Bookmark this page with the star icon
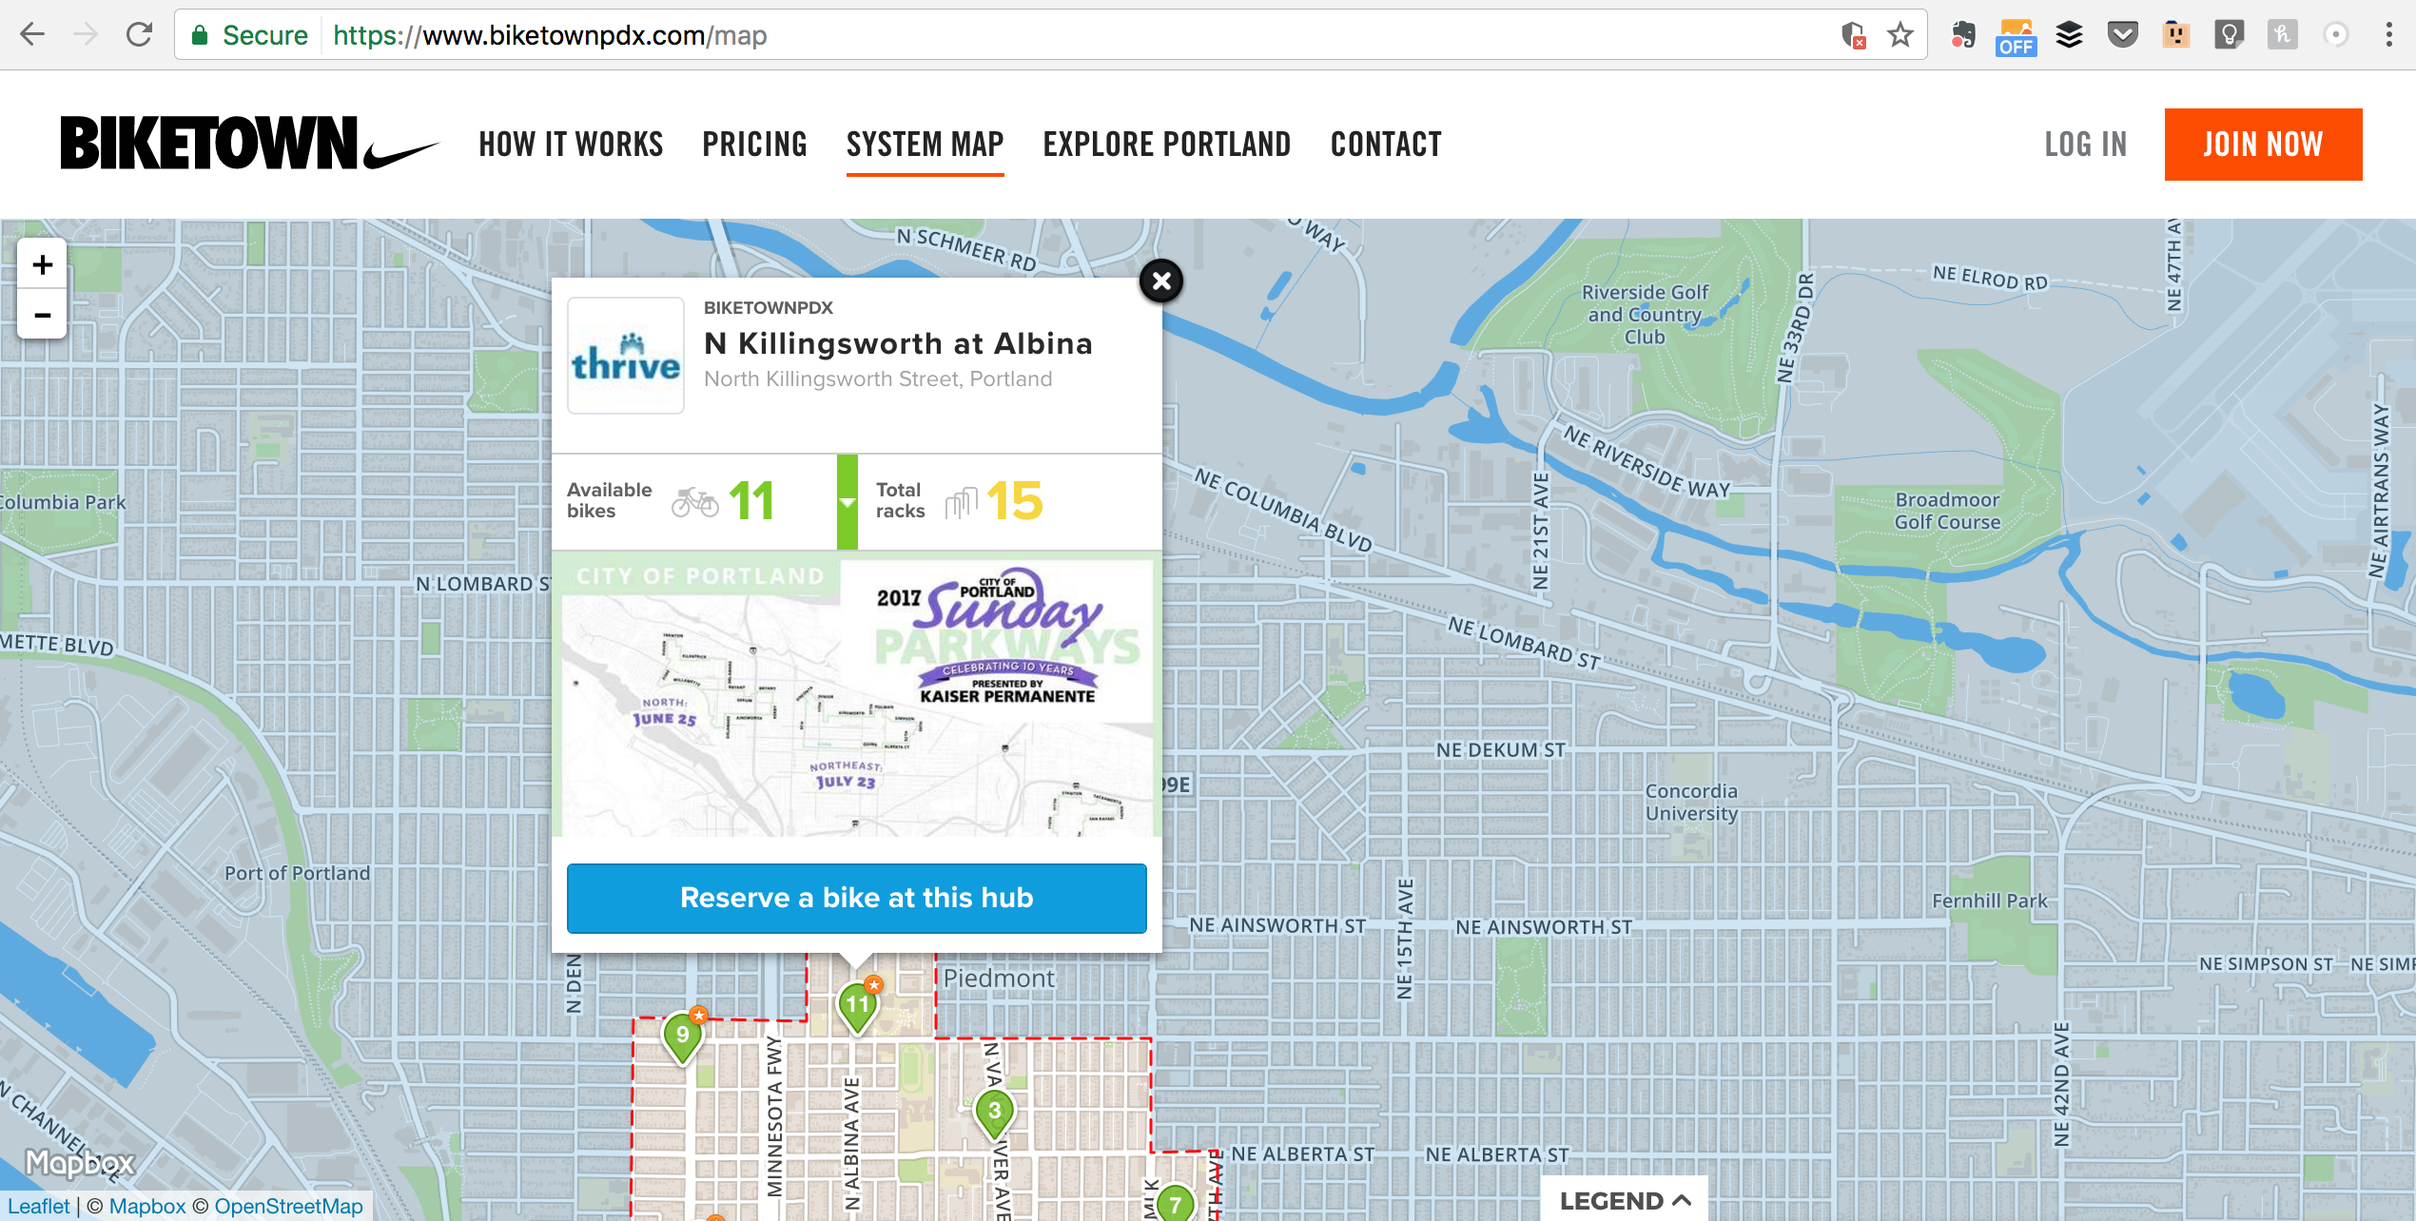The height and width of the screenshot is (1221, 2416). pos(1900,35)
